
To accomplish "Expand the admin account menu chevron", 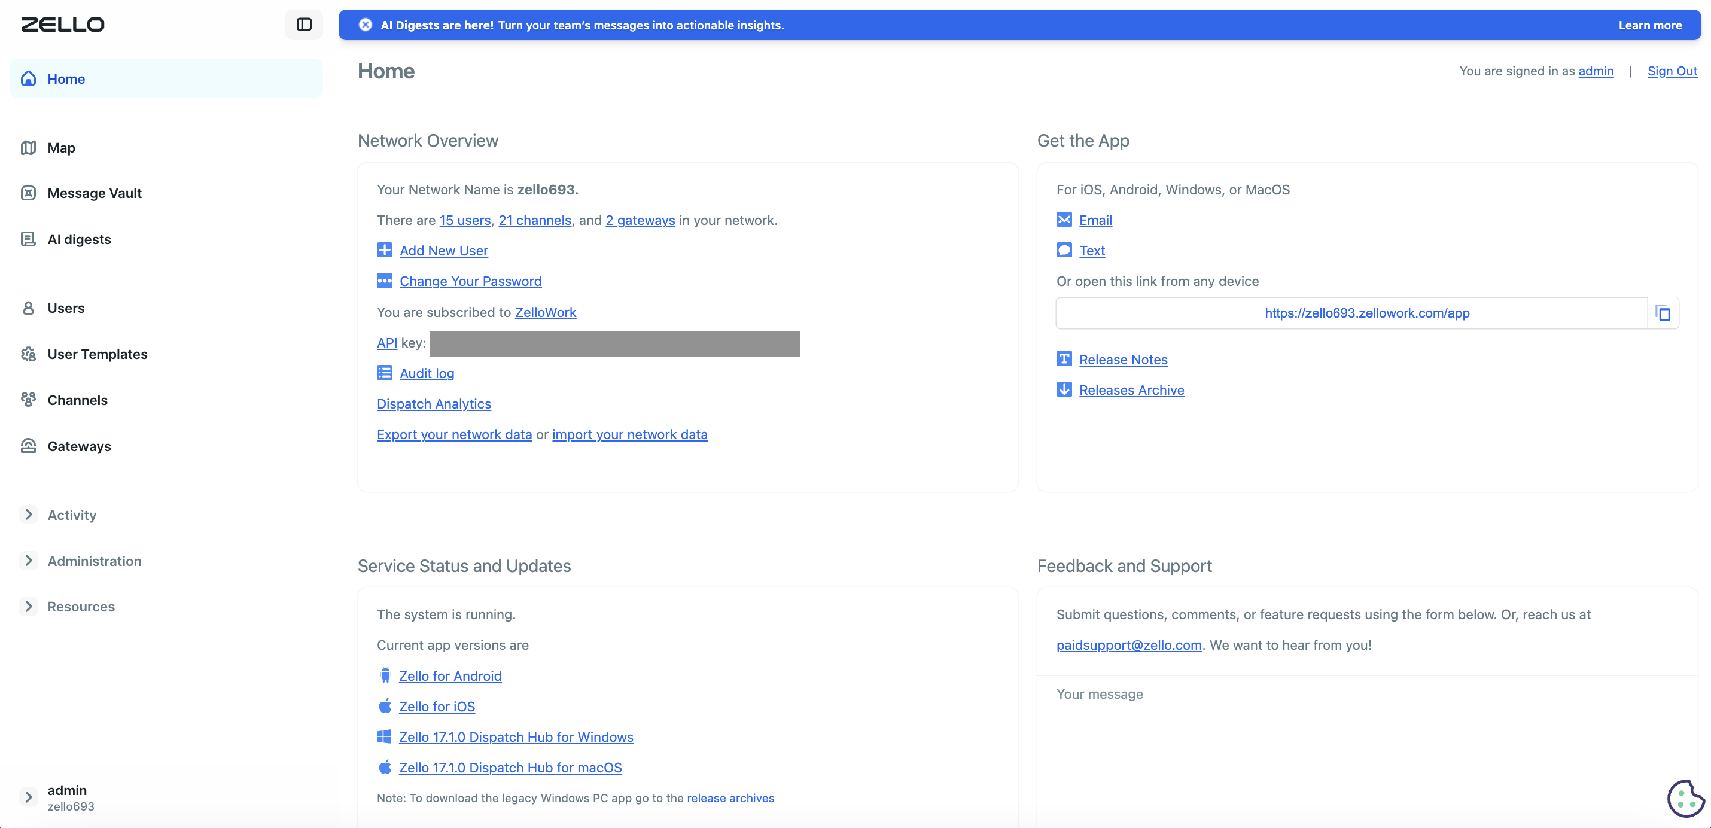I will pos(29,797).
